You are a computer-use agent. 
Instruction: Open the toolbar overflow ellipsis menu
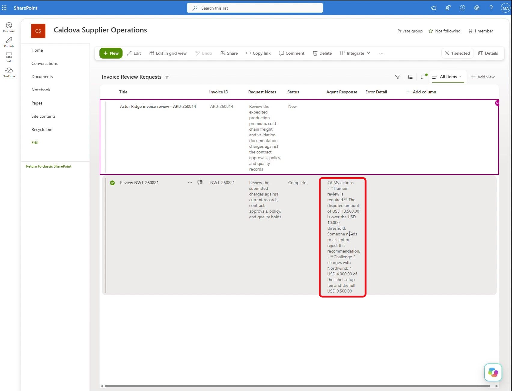point(381,53)
